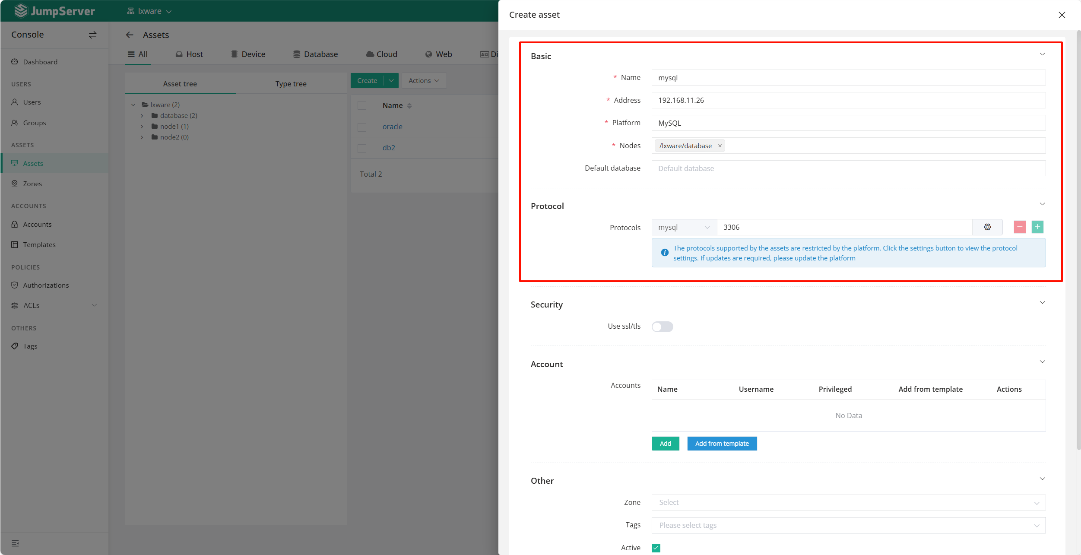Viewport: 1081px width, 555px height.
Task: Collapse the Security section chevron
Action: coord(1042,302)
